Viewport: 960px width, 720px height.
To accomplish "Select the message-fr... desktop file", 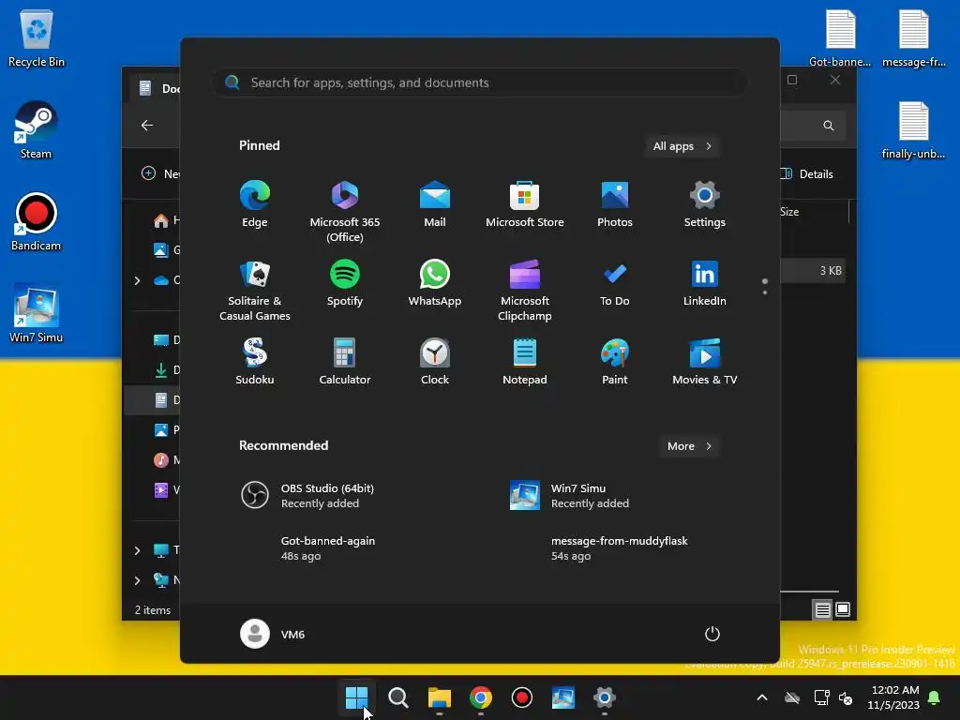I will tap(913, 38).
